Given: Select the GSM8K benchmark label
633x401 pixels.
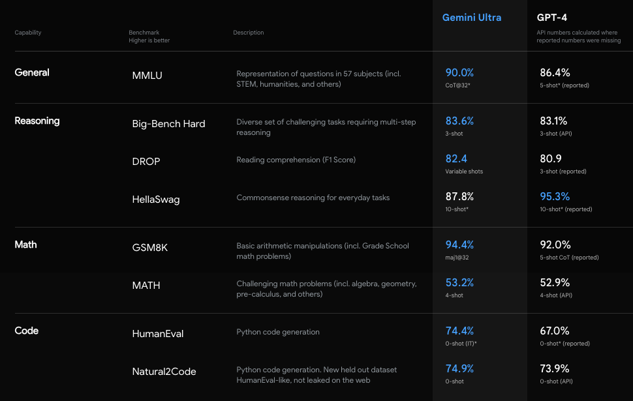Looking at the screenshot, I should coord(151,248).
